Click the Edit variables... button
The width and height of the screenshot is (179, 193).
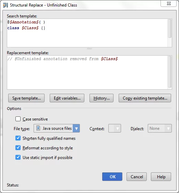67,98
